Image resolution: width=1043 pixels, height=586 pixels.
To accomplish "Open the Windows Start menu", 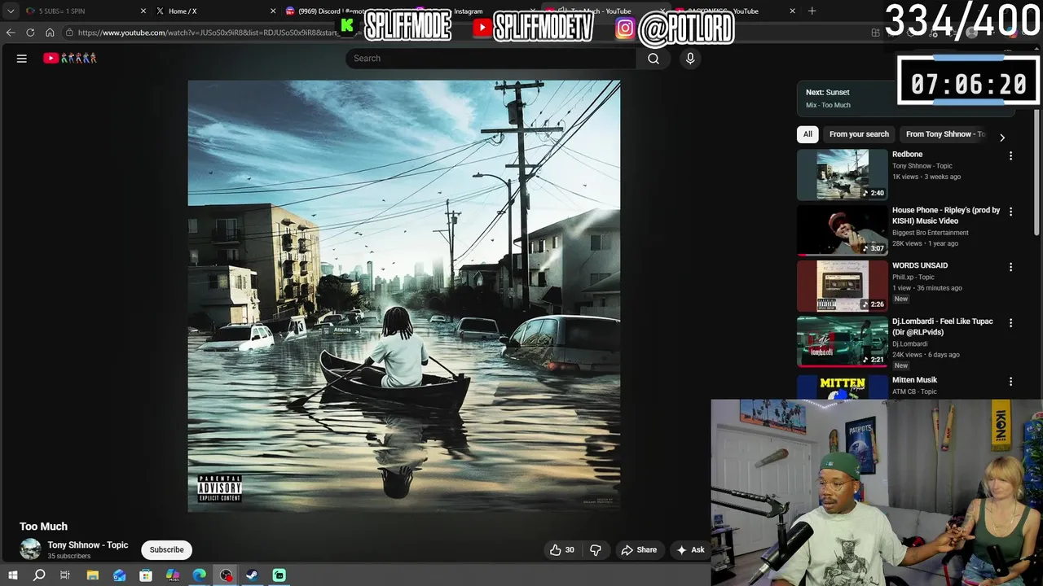I will pyautogui.click(x=12, y=575).
